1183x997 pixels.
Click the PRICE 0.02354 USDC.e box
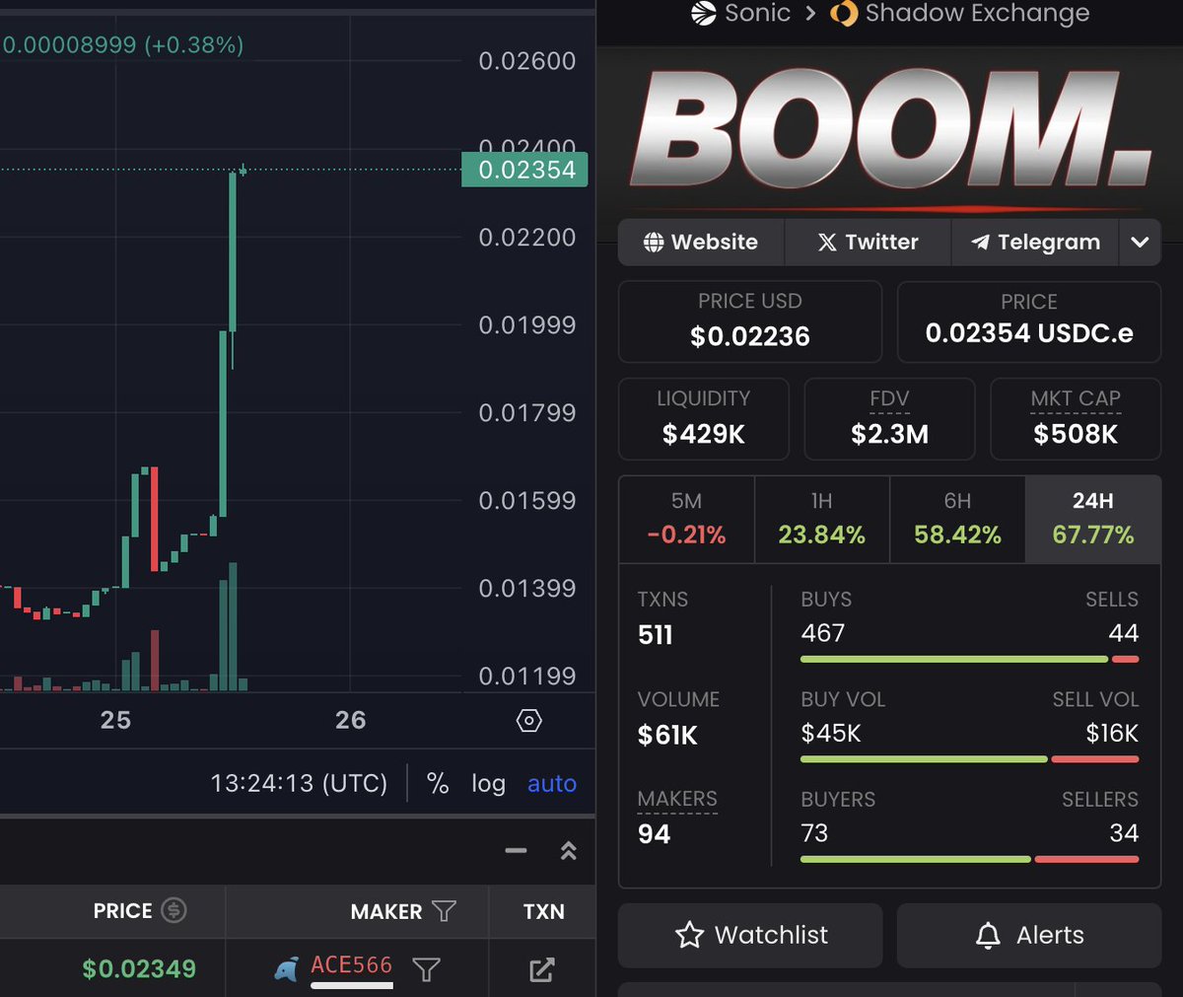click(1029, 321)
